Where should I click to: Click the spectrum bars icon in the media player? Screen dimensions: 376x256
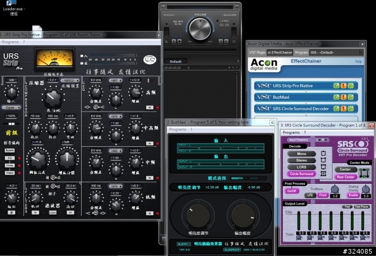166,42
